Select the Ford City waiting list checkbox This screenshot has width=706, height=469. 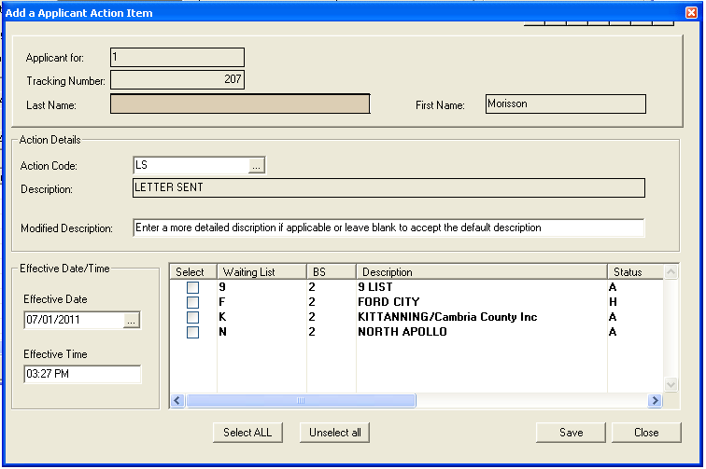[192, 303]
